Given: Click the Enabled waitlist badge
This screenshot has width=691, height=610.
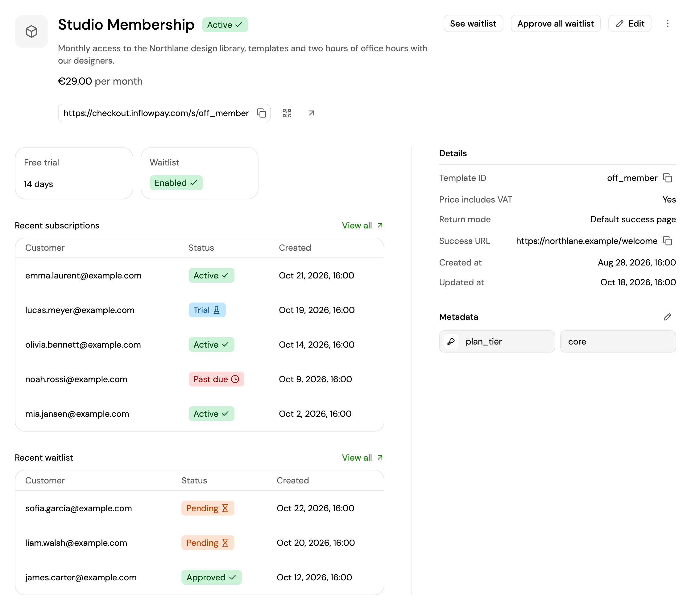Looking at the screenshot, I should click(x=176, y=183).
